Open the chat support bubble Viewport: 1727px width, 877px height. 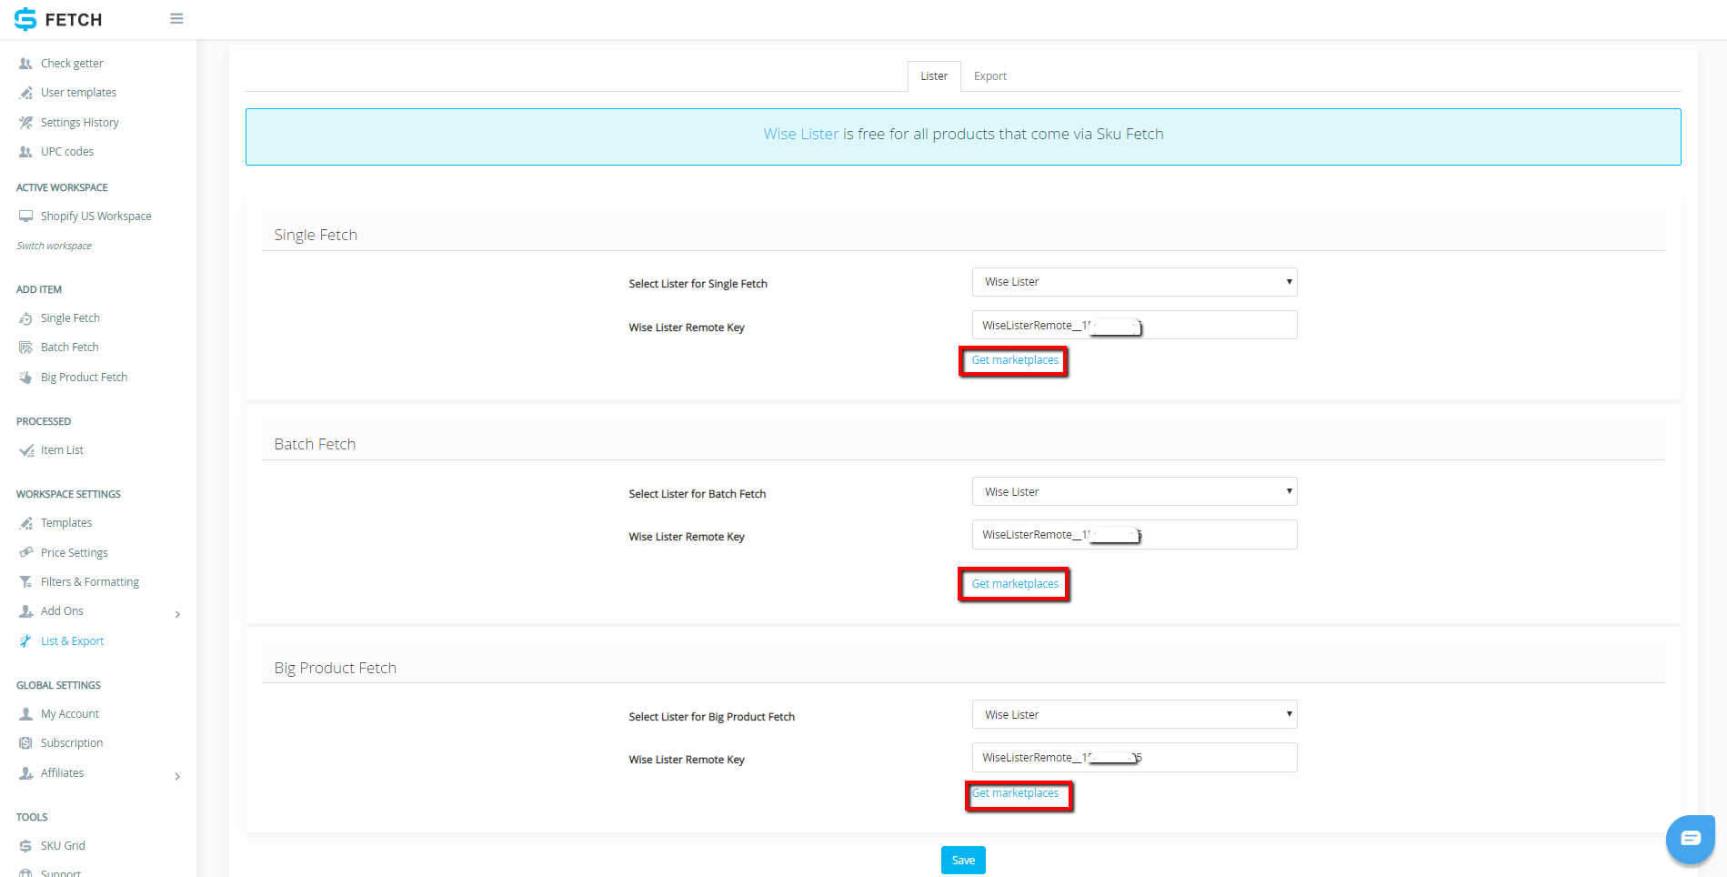pos(1690,839)
